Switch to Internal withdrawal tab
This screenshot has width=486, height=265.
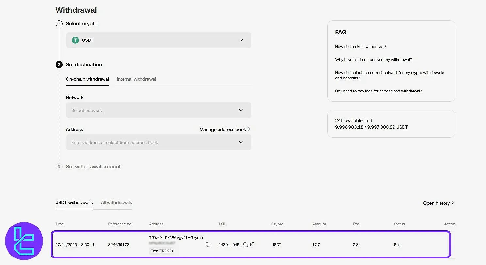point(136,79)
